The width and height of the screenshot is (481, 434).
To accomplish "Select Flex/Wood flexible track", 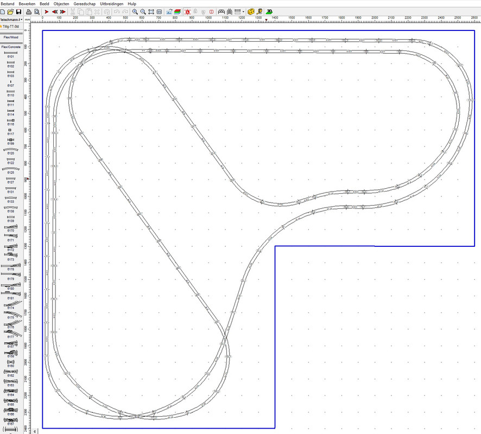I will point(11,36).
